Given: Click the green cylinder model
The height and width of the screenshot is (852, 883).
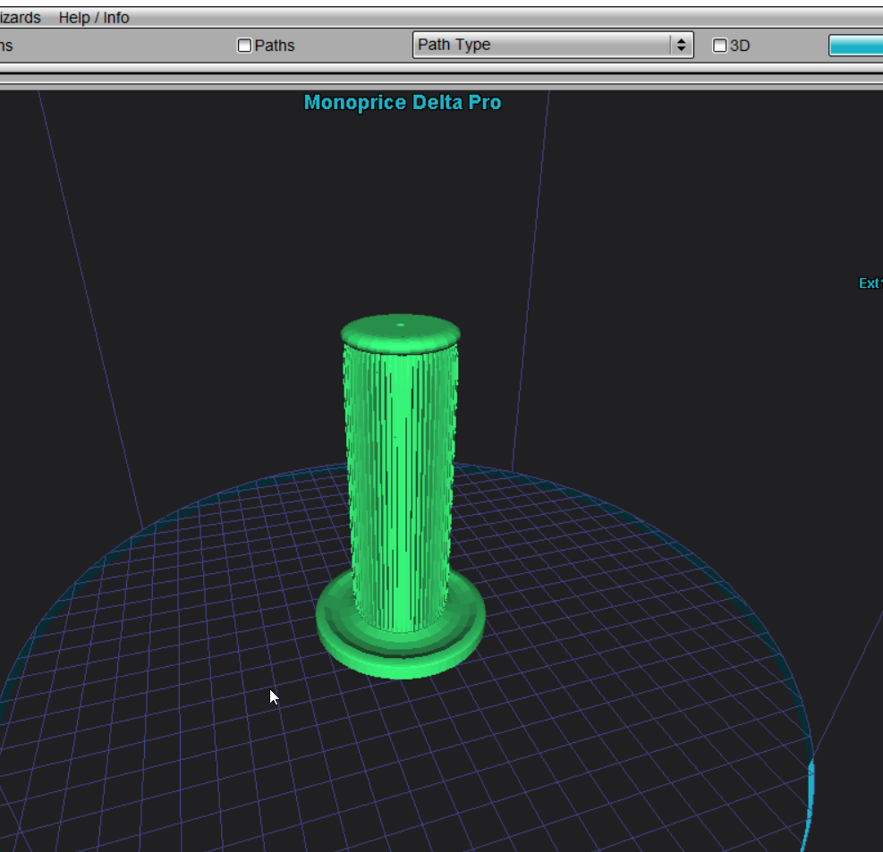Looking at the screenshot, I should tap(401, 496).
